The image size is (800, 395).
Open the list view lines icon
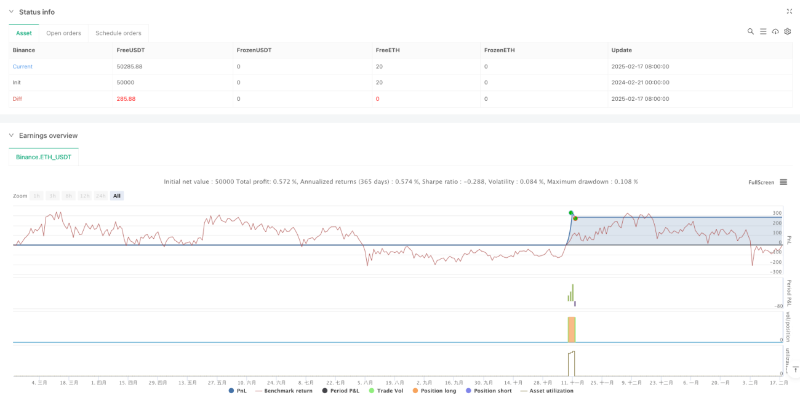[763, 31]
